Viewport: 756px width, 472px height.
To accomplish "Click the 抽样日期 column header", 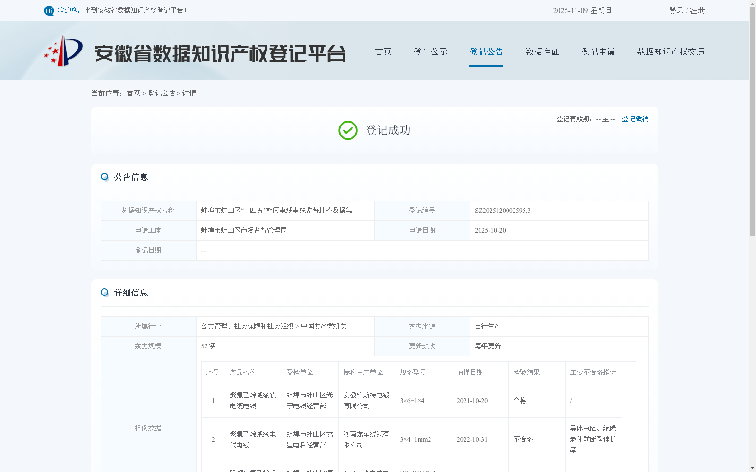I will 470,372.
